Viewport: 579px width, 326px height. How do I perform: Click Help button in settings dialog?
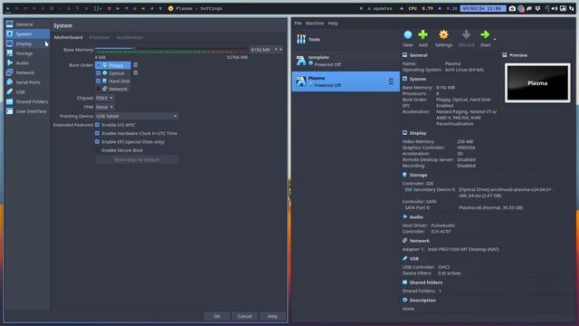(272, 316)
